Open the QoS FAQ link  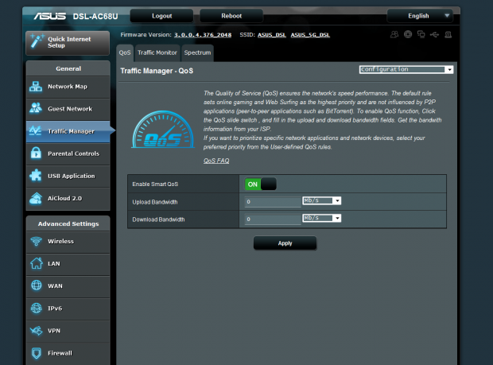pos(216,161)
